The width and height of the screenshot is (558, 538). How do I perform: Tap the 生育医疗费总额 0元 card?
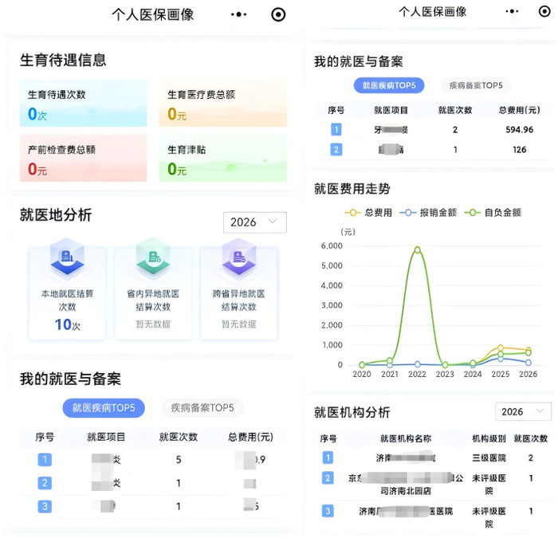(223, 104)
